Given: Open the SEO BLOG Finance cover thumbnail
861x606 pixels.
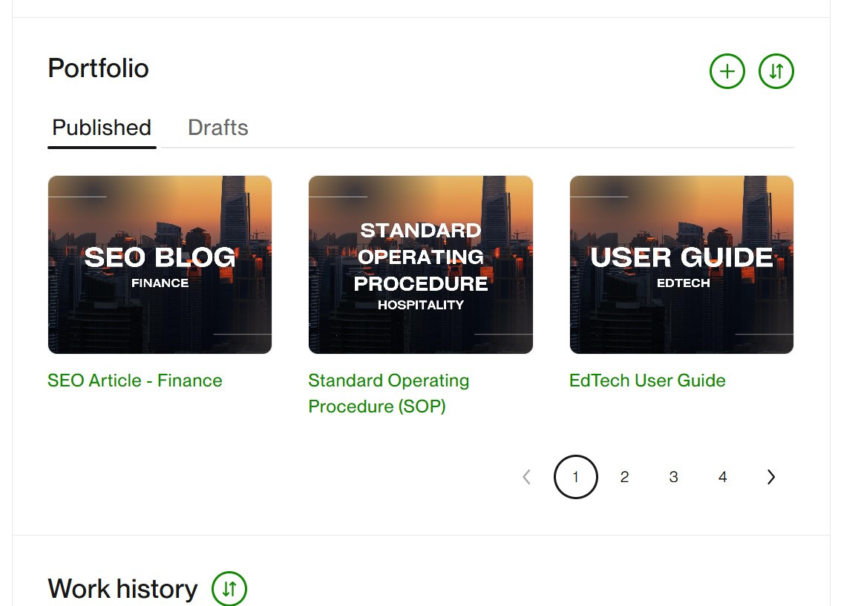Looking at the screenshot, I should (160, 265).
